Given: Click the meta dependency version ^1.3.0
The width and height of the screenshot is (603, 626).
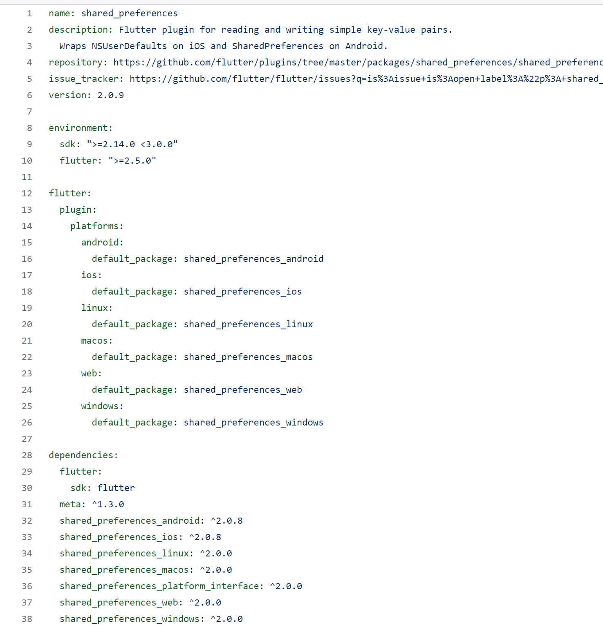Looking at the screenshot, I should pos(108,504).
